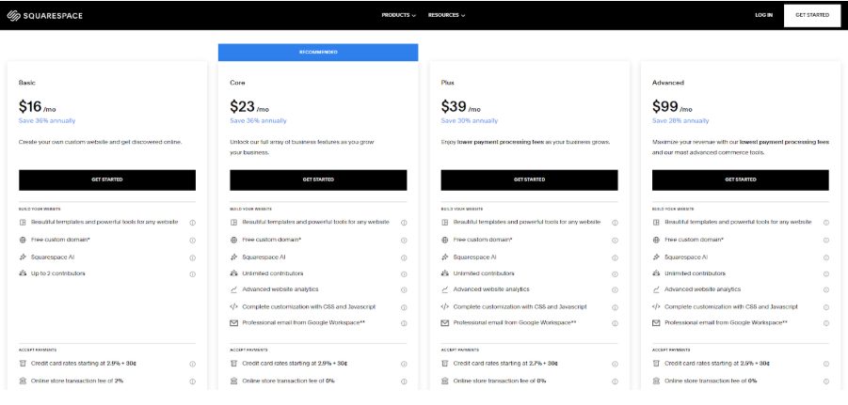Screen dimensions: 848x405
Task: Select Get Started on the Plus plan
Action: (x=529, y=179)
